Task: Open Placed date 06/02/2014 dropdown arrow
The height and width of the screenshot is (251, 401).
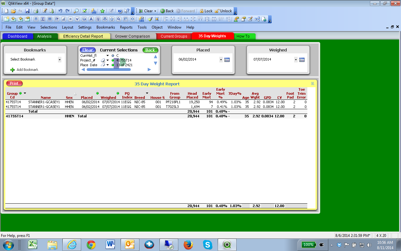Action: 221,60
